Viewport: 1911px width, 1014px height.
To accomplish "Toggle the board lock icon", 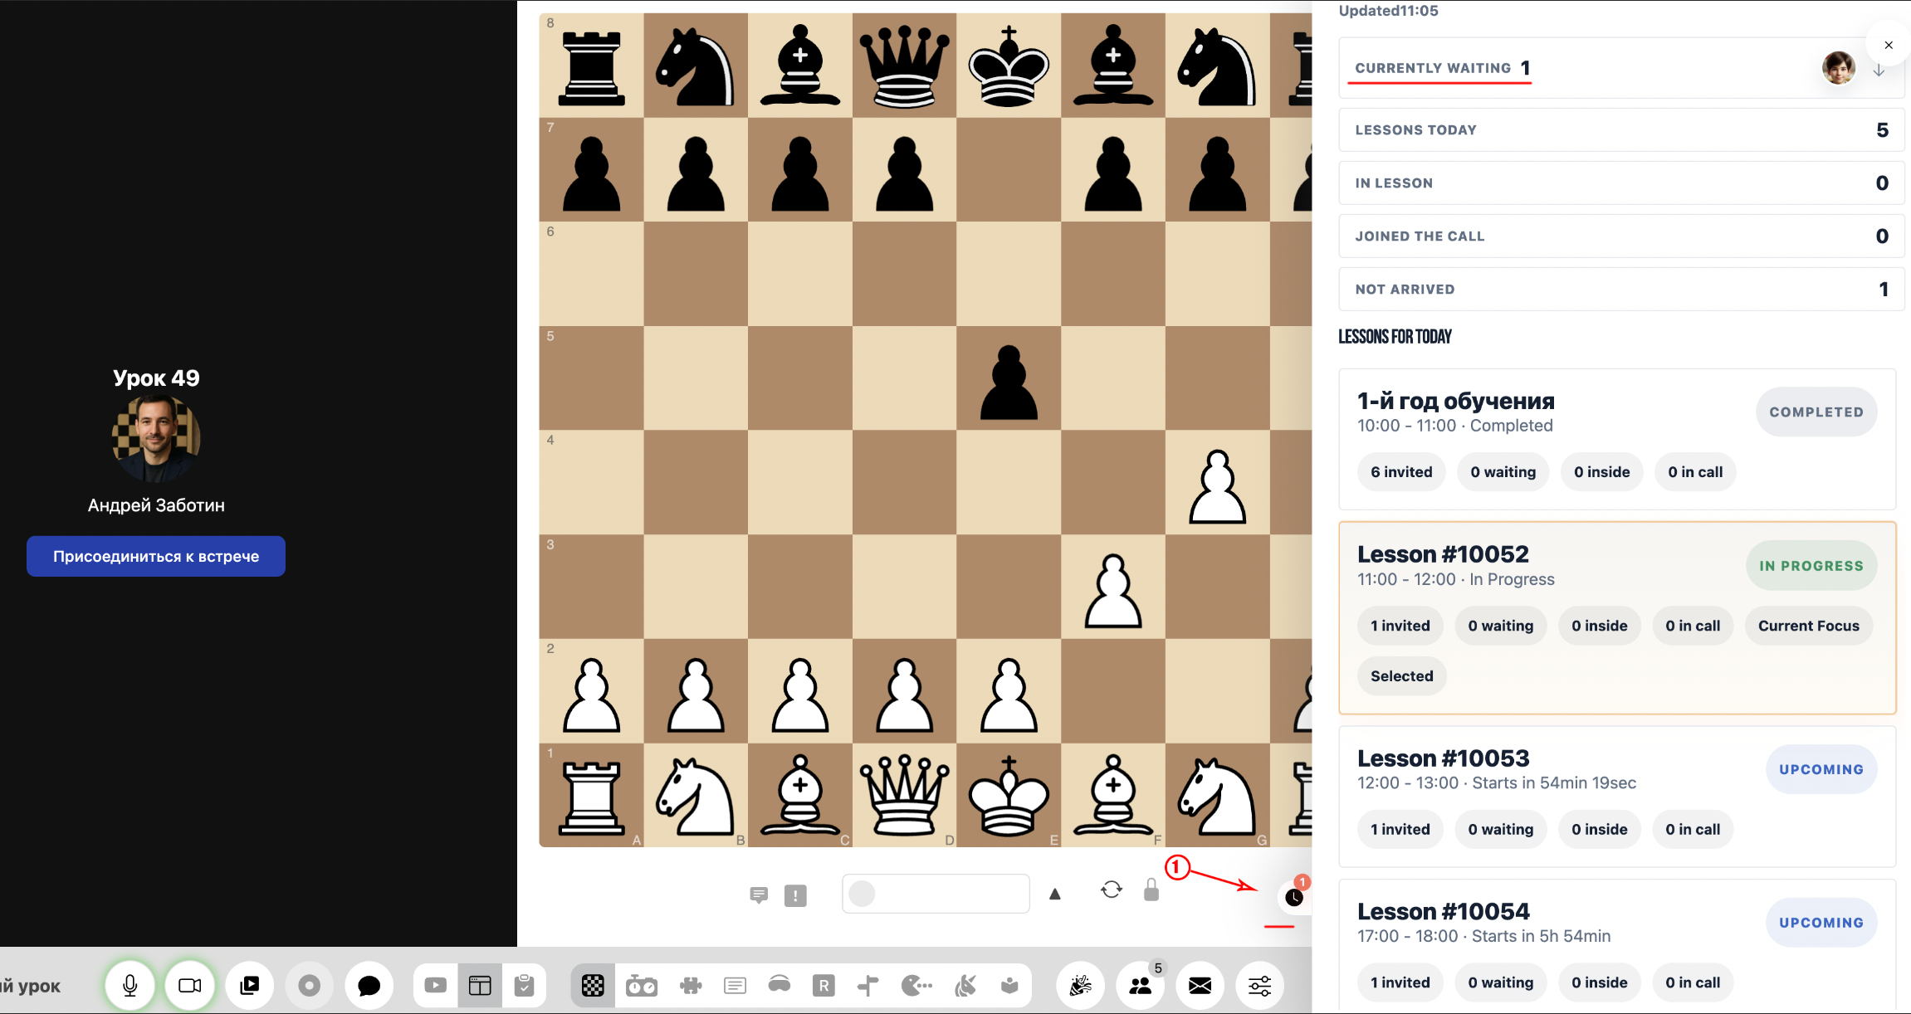I will (1151, 890).
